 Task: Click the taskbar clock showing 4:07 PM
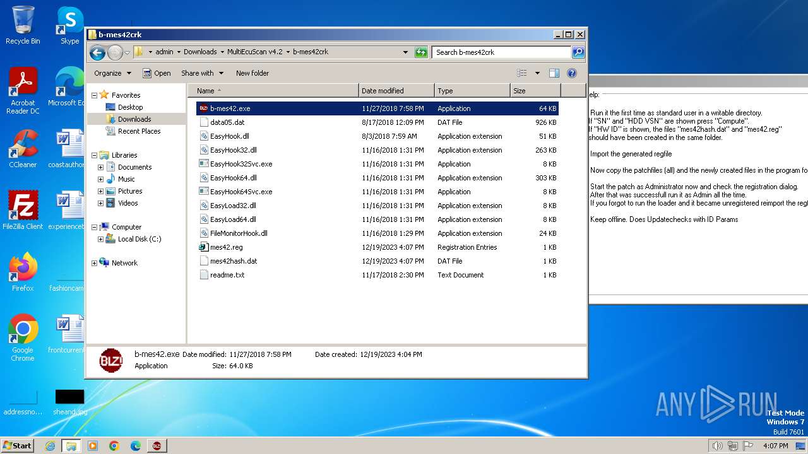(775, 446)
